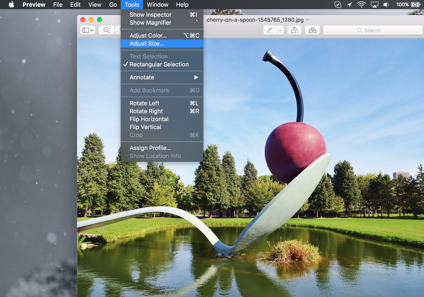Choose Rotate Left
The width and height of the screenshot is (424, 297).
click(x=162, y=103)
